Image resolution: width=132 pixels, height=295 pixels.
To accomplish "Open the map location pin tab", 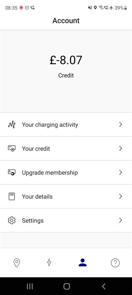I will (17, 263).
